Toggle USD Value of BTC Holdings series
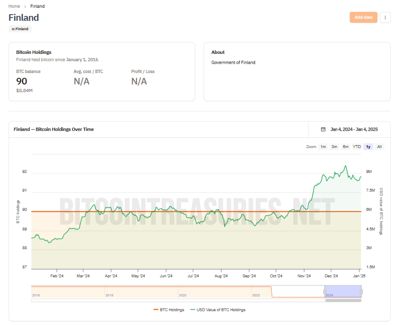The width and height of the screenshot is (393, 325). pos(218,310)
